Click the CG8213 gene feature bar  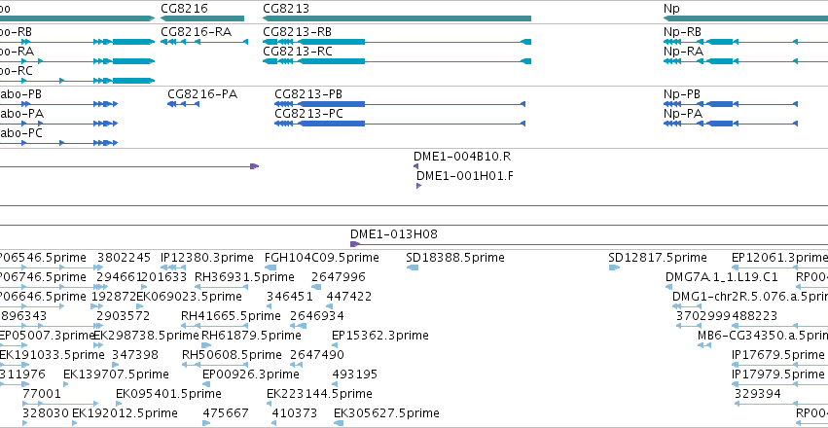[x=397, y=18]
